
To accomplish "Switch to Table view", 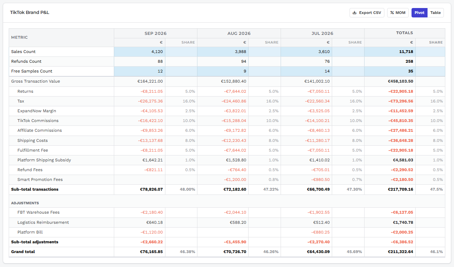I will (x=436, y=13).
